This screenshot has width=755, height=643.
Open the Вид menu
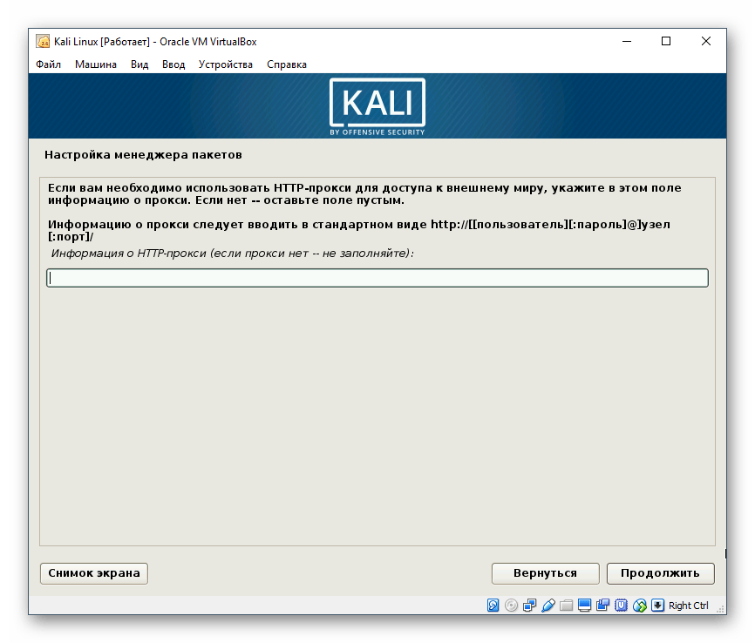click(140, 64)
